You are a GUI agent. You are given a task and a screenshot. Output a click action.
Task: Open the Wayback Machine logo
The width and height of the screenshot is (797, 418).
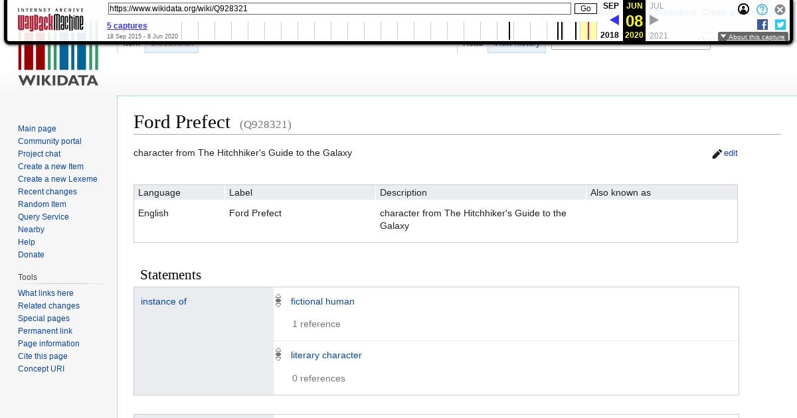point(50,20)
